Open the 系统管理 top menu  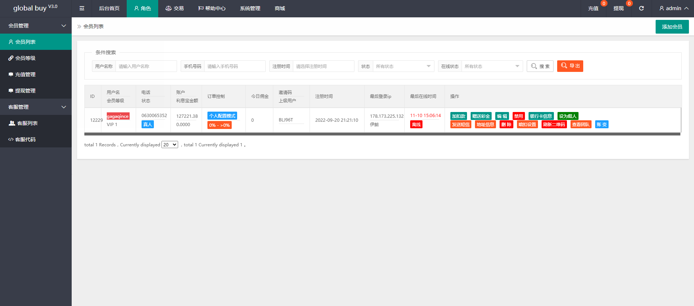click(250, 8)
